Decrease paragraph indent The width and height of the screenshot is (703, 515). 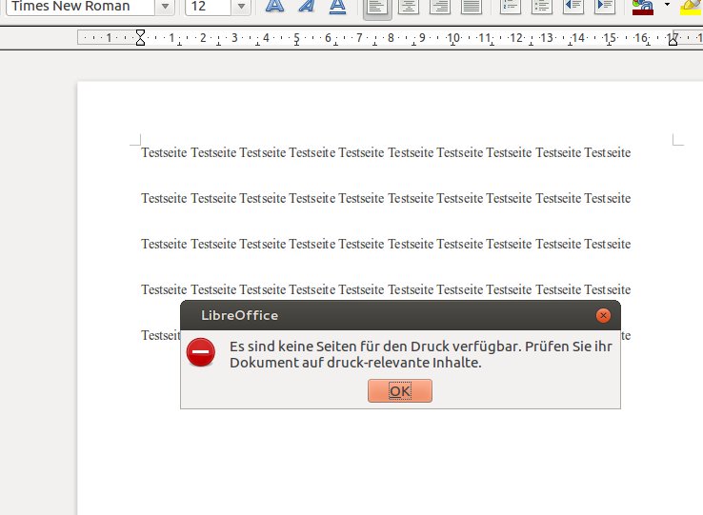tap(572, 7)
